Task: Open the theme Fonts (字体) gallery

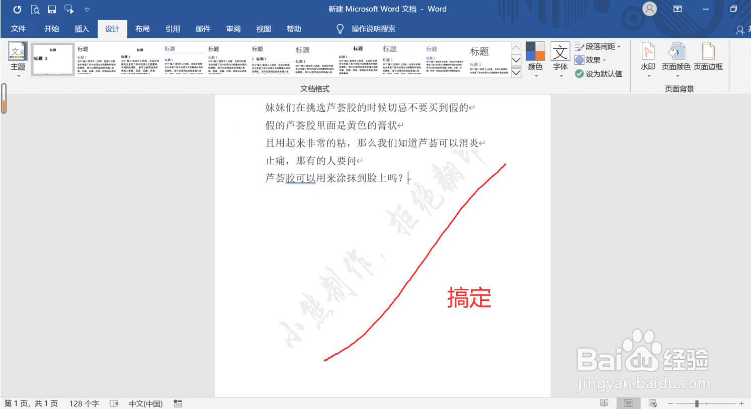Action: pos(560,59)
